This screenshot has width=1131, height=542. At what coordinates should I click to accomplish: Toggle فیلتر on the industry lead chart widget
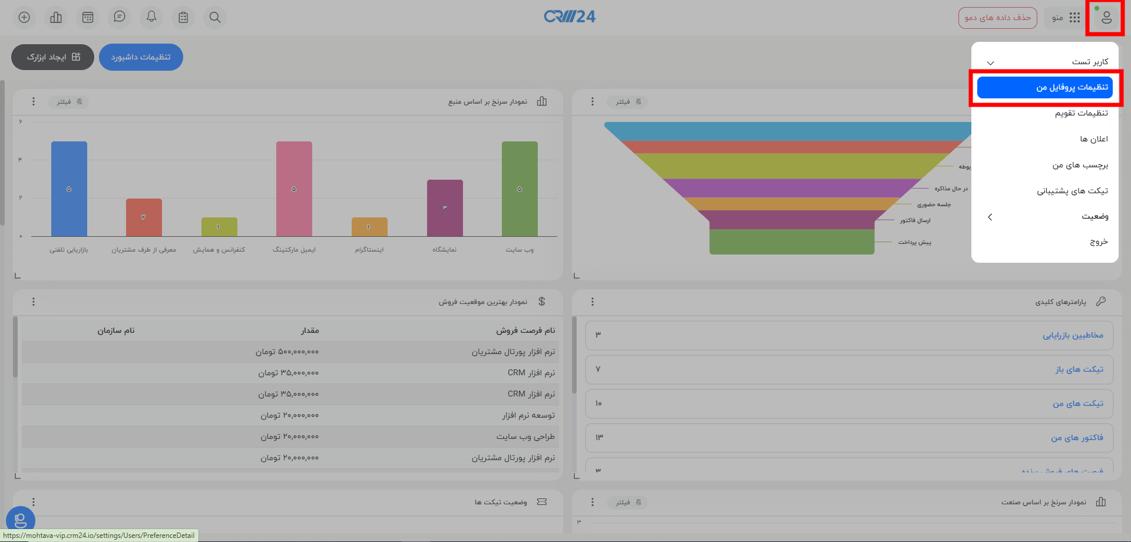pyautogui.click(x=627, y=502)
